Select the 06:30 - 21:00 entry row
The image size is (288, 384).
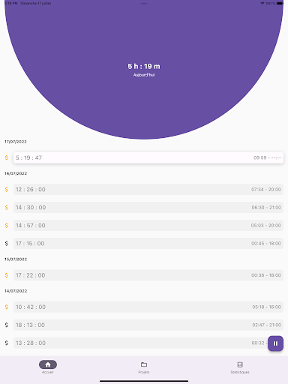pos(148,208)
